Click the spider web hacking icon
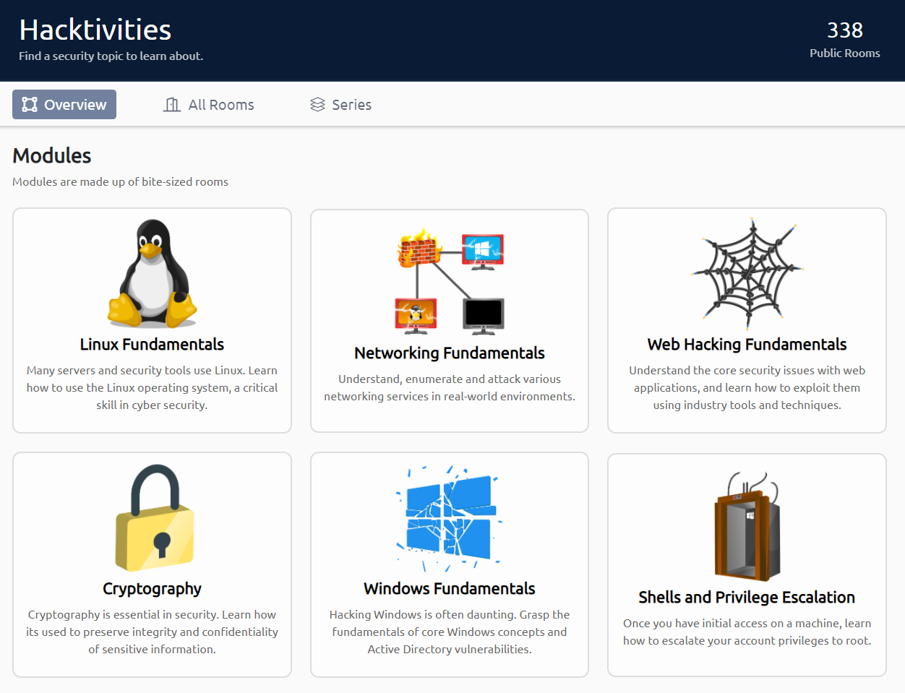This screenshot has width=905, height=693. pyautogui.click(x=747, y=273)
